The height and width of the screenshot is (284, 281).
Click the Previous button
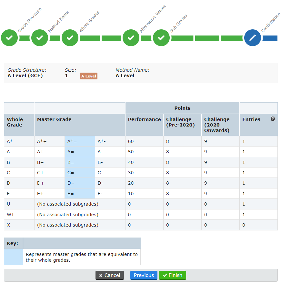point(144,275)
